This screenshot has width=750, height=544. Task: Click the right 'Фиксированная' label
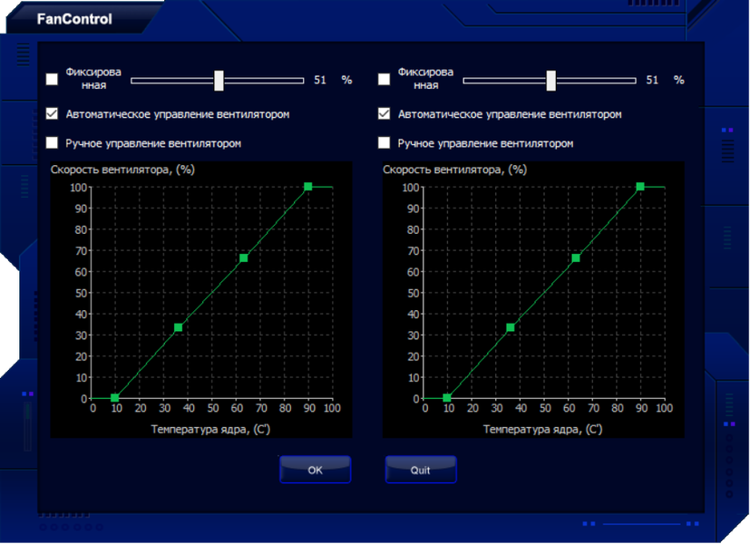point(425,79)
